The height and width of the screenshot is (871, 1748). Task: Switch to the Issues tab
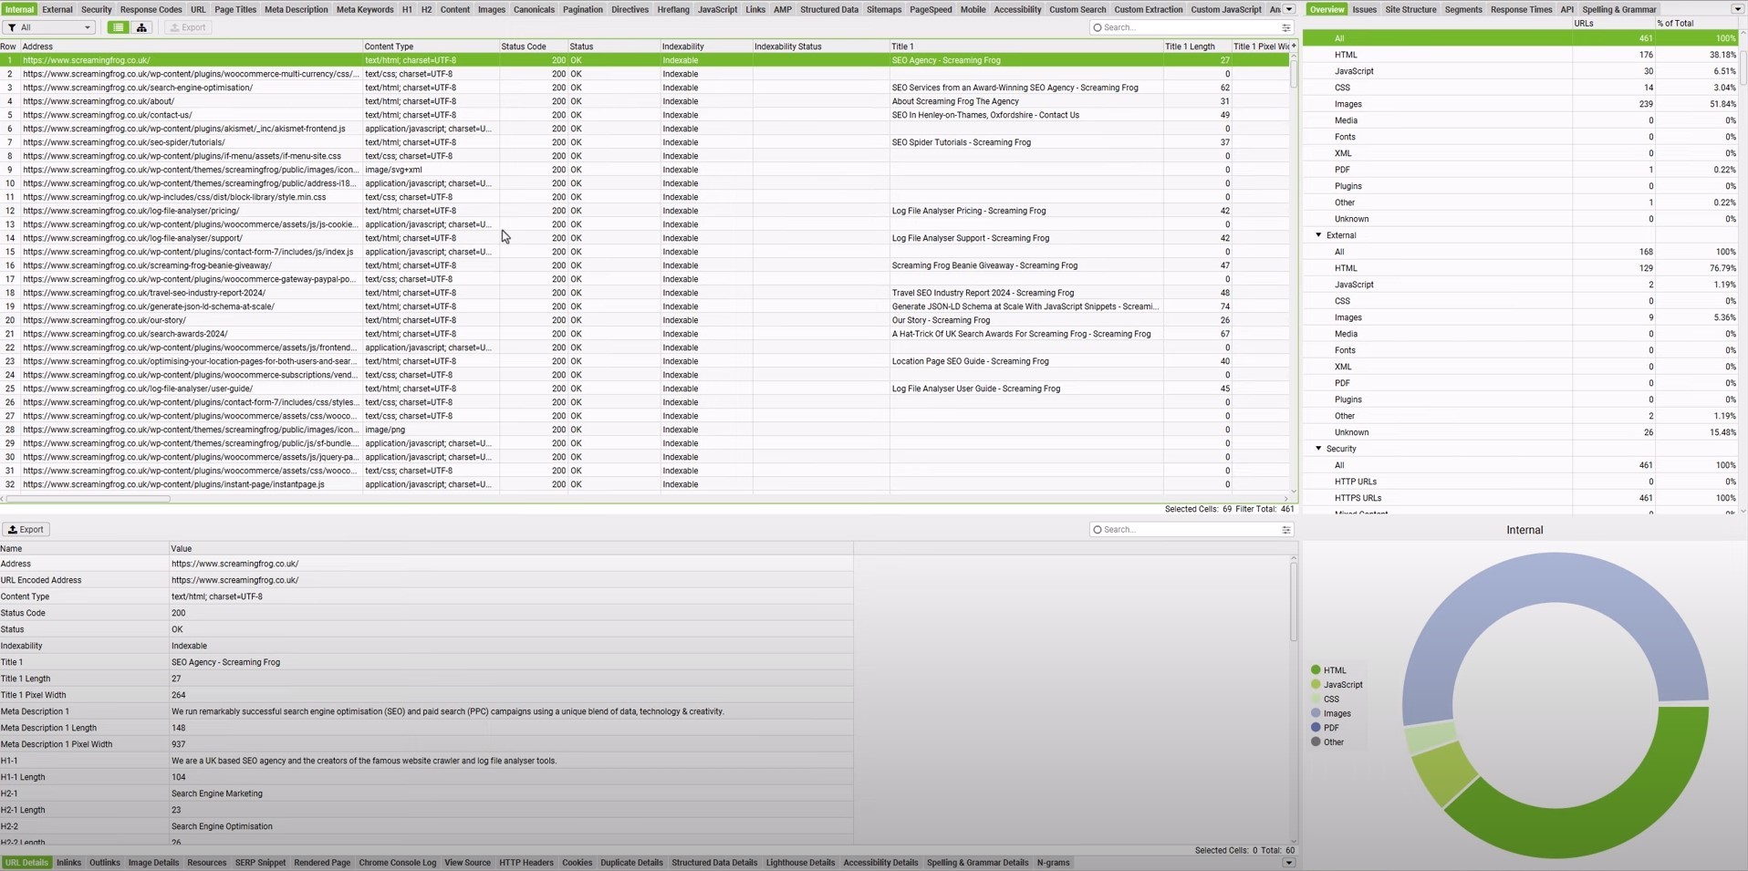coord(1364,9)
